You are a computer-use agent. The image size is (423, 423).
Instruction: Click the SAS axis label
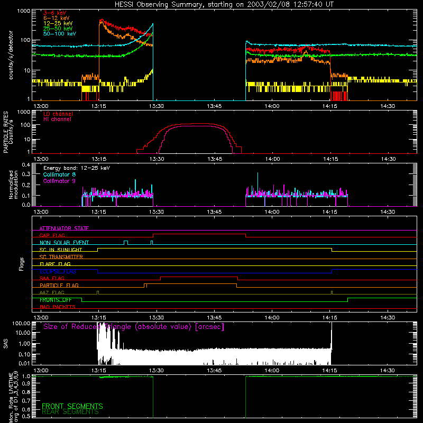coord(5,344)
